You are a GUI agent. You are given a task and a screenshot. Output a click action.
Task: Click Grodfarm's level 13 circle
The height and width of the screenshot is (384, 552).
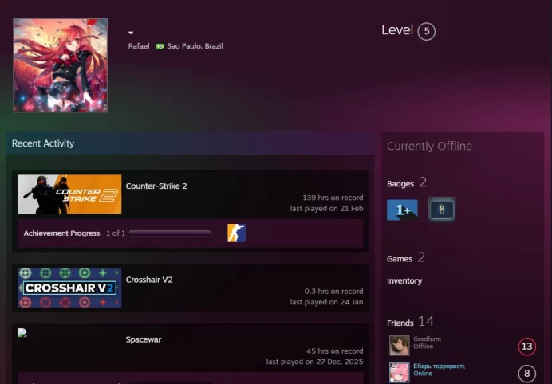click(x=527, y=347)
